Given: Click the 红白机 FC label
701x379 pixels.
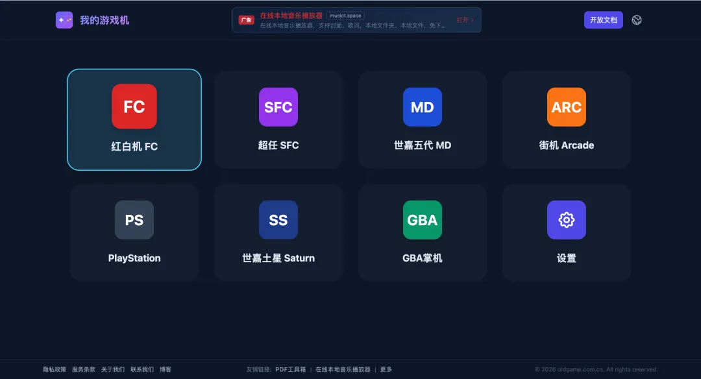Looking at the screenshot, I should [134, 147].
